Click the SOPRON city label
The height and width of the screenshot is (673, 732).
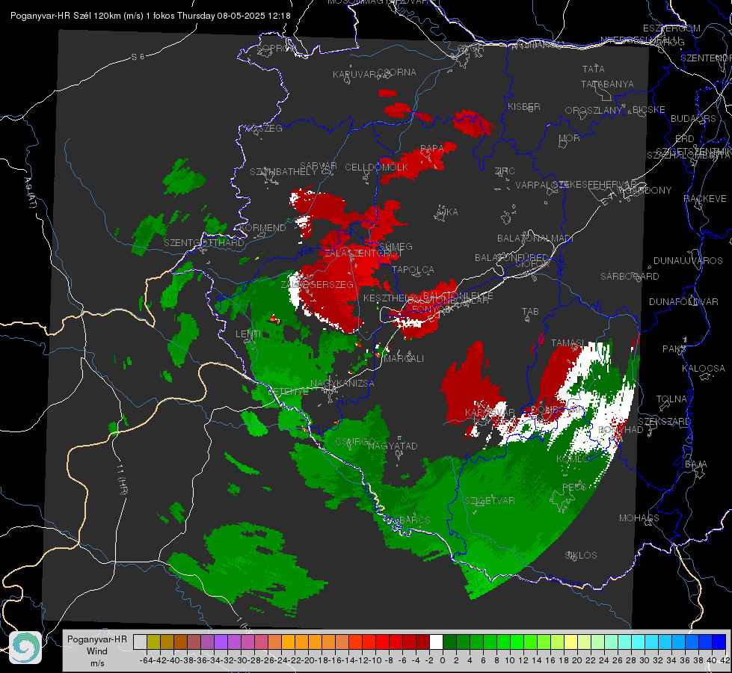(276, 48)
